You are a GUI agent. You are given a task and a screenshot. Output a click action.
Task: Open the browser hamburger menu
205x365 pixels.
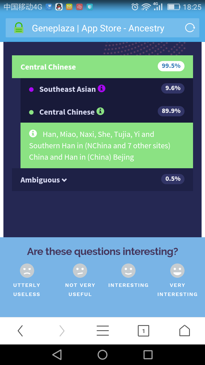pyautogui.click(x=102, y=331)
